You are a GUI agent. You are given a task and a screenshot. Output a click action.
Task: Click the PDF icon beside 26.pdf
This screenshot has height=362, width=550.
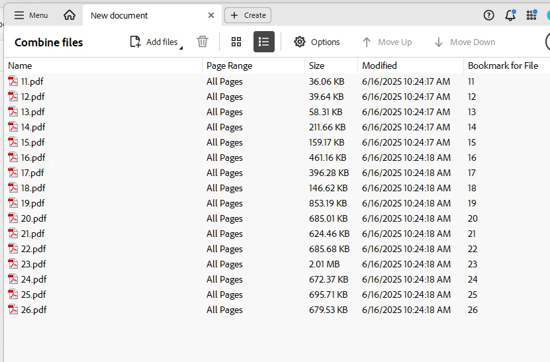[x=13, y=309]
